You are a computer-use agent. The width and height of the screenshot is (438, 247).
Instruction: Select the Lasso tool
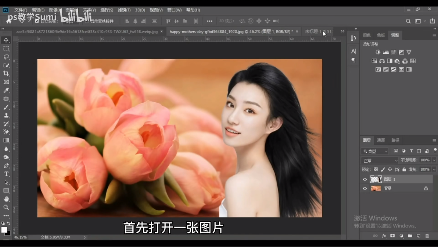6,57
